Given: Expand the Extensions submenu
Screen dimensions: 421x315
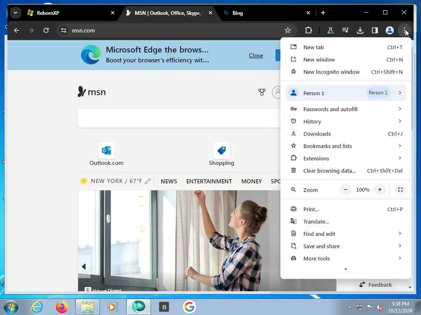Looking at the screenshot, I should 346,158.
